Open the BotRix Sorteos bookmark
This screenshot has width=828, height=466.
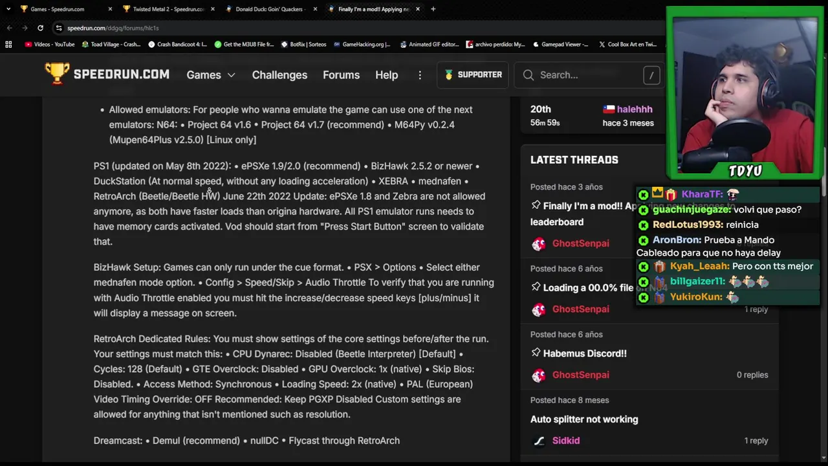click(303, 45)
